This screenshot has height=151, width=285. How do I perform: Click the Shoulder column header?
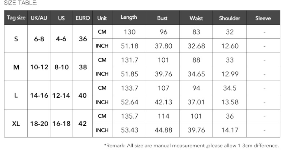pyautogui.click(x=230, y=18)
